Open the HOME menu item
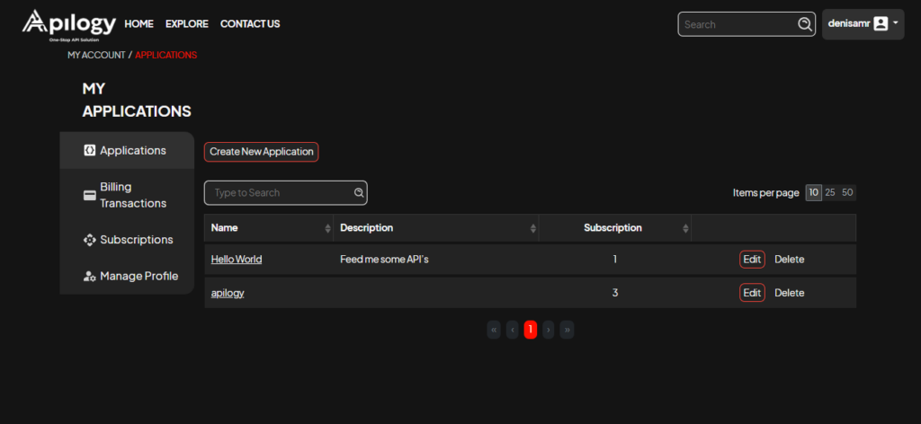The image size is (921, 424). (x=139, y=24)
